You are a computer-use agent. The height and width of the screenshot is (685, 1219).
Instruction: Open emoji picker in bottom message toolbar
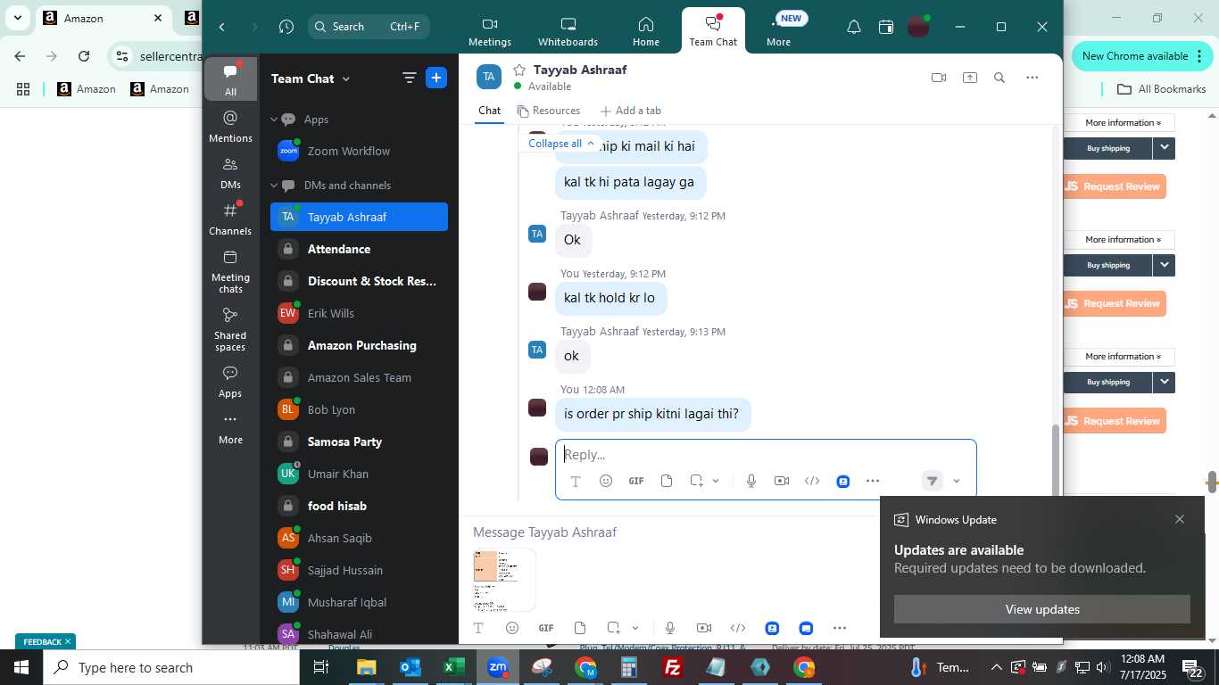tap(512, 628)
